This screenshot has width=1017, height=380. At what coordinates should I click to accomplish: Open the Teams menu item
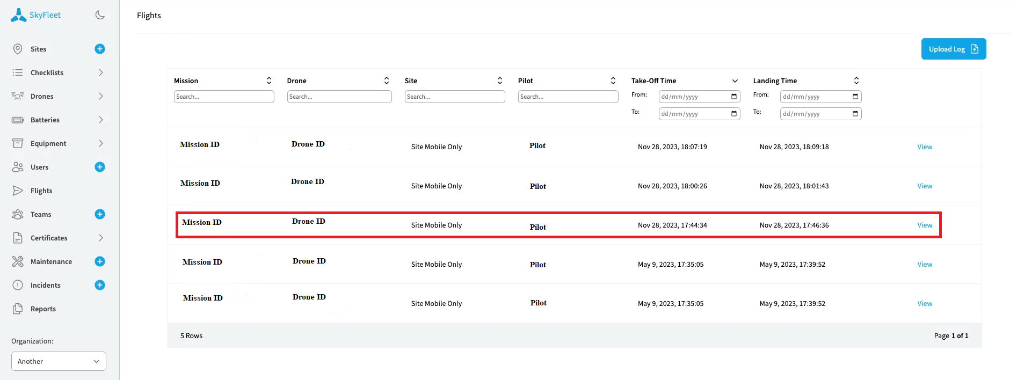(x=41, y=214)
